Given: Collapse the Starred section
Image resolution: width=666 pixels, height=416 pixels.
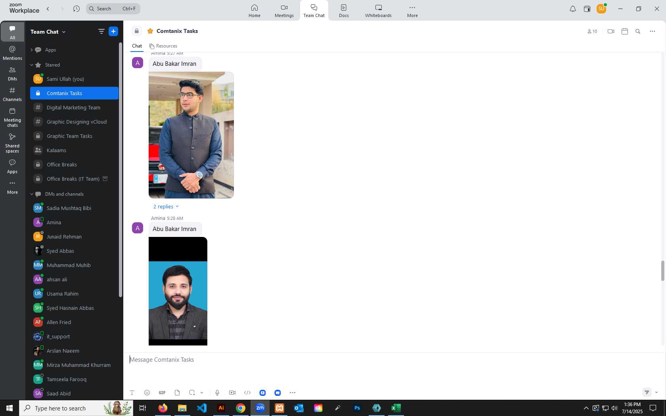Looking at the screenshot, I should (32, 65).
